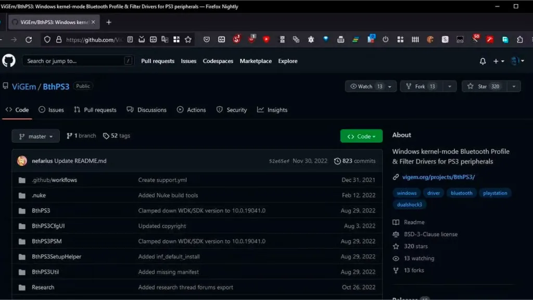Viewport: 533px width, 300px height.
Task: Open the Firefox extensions puzzle-piece icon
Action: (x=520, y=40)
